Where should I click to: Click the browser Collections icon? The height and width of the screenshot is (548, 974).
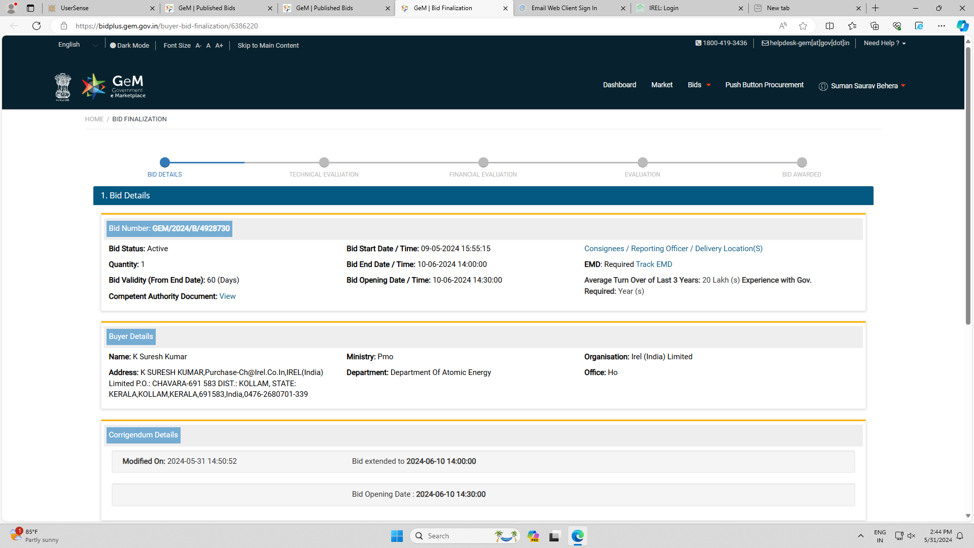[x=874, y=26]
